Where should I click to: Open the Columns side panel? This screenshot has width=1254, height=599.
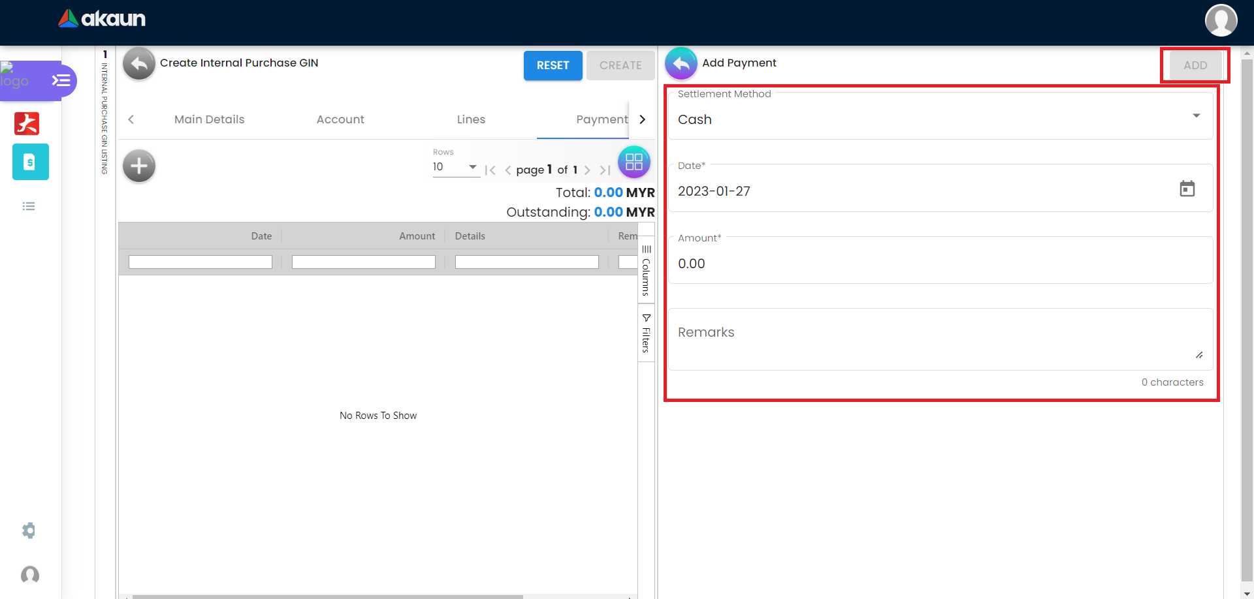[646, 270]
